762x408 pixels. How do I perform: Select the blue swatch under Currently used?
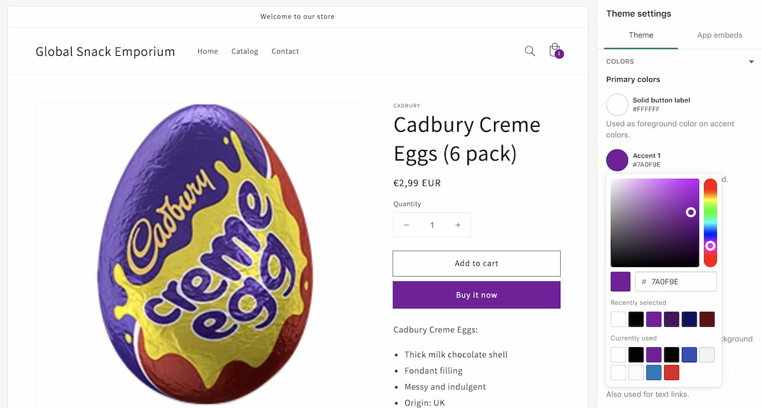click(689, 354)
